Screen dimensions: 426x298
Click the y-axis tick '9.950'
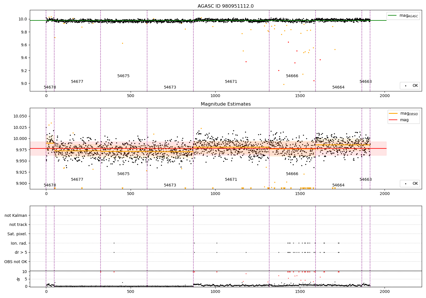tap(21, 161)
